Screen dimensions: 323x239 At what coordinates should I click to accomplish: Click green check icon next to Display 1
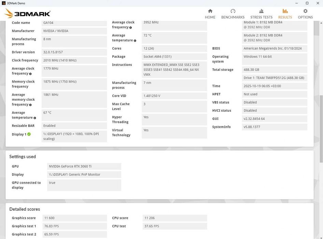pos(29,134)
